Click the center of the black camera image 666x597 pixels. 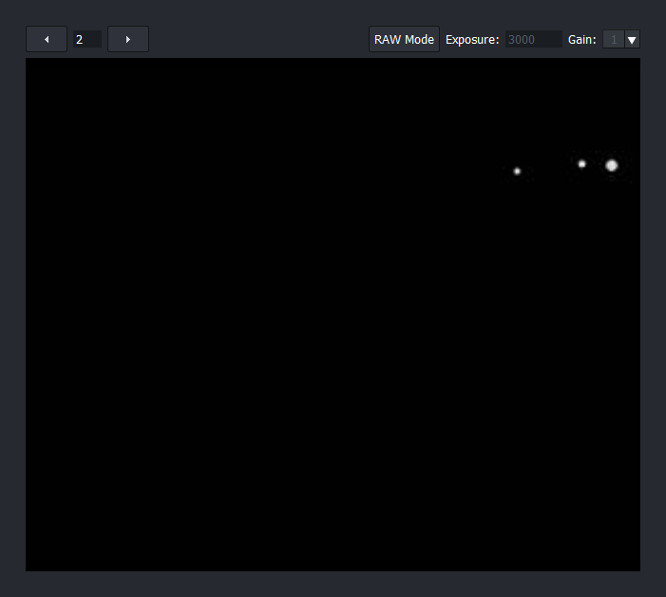point(333,315)
